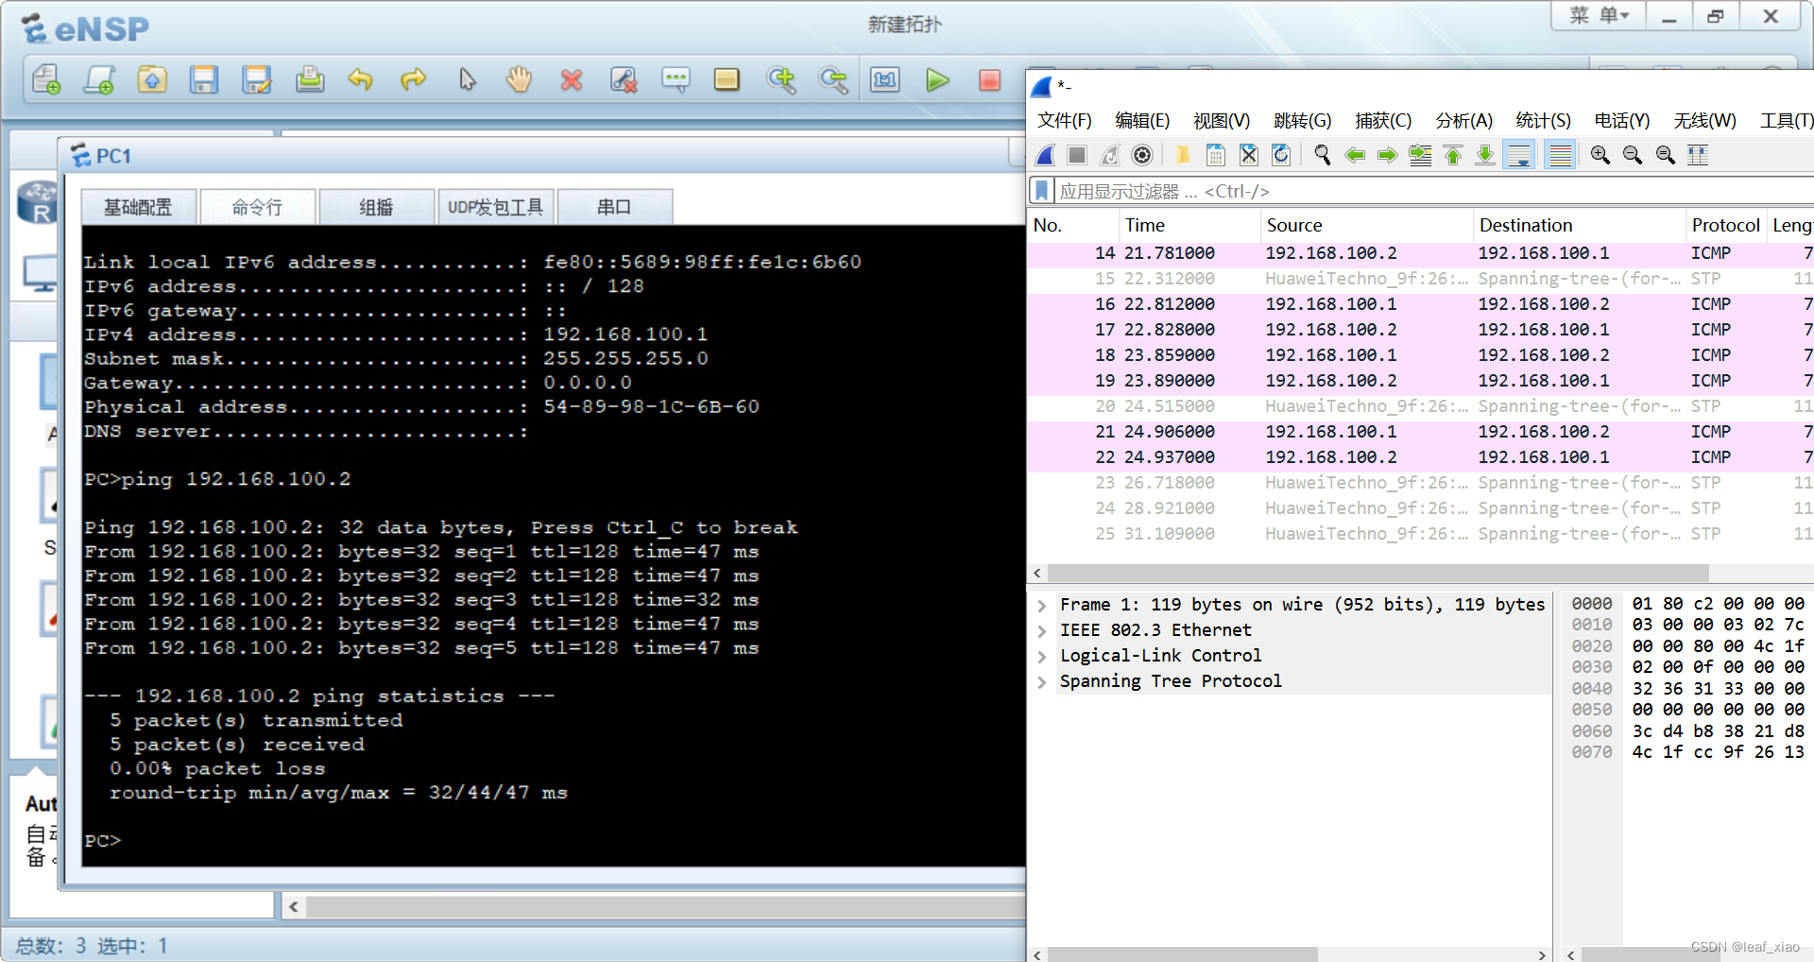This screenshot has height=962, width=1814.
Task: Expand the Logical-Link Control row
Action: (x=1042, y=656)
